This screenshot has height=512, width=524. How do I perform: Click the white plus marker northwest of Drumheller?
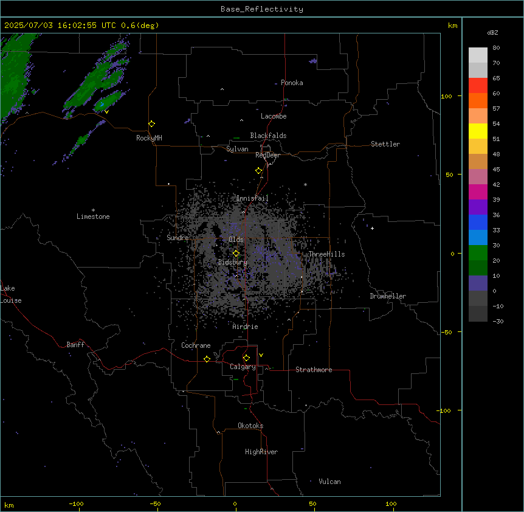point(372,228)
